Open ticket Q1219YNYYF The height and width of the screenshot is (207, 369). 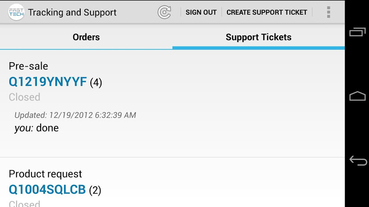pos(48,82)
